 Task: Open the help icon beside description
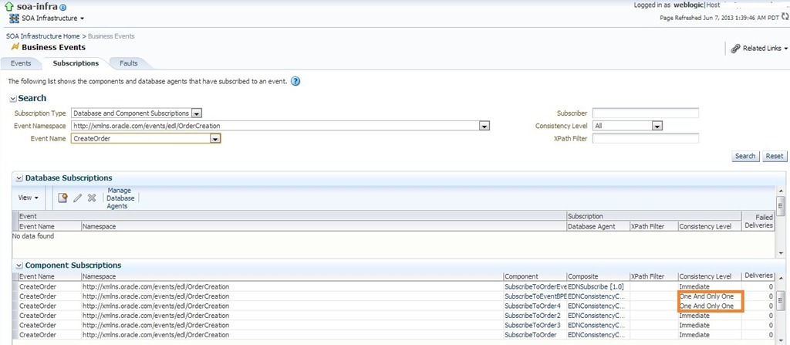pos(295,81)
